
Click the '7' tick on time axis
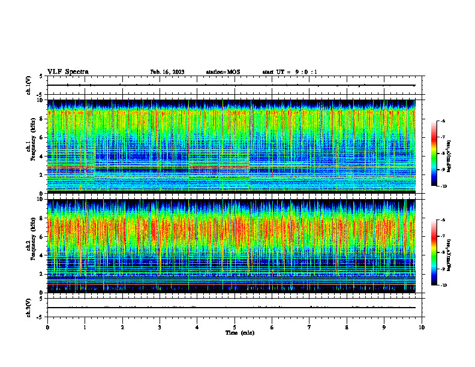click(309, 327)
